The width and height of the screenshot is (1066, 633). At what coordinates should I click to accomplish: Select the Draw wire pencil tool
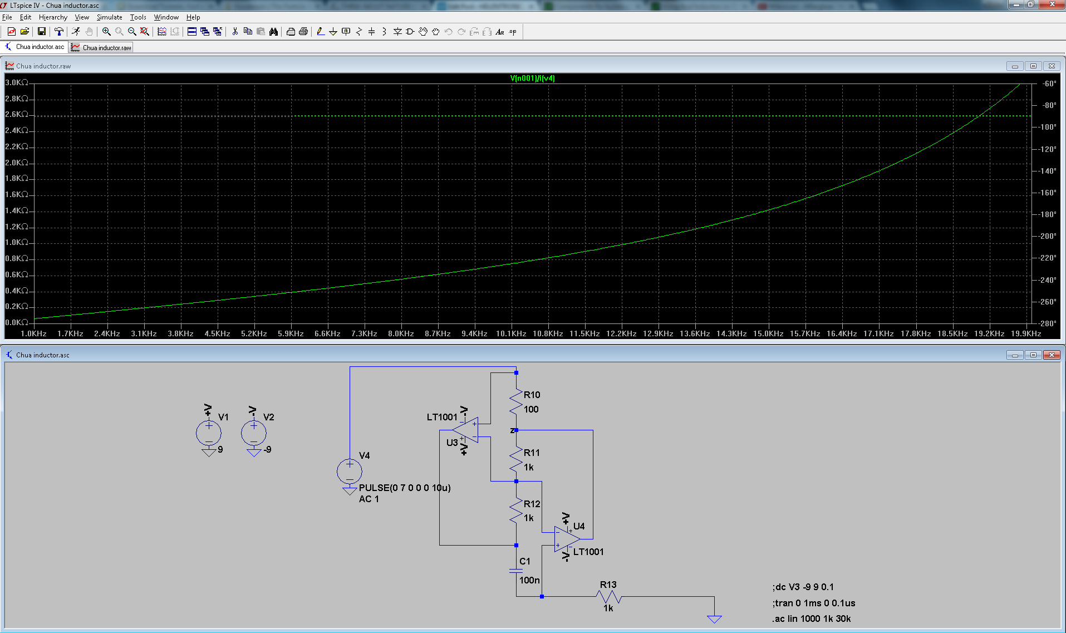point(320,32)
